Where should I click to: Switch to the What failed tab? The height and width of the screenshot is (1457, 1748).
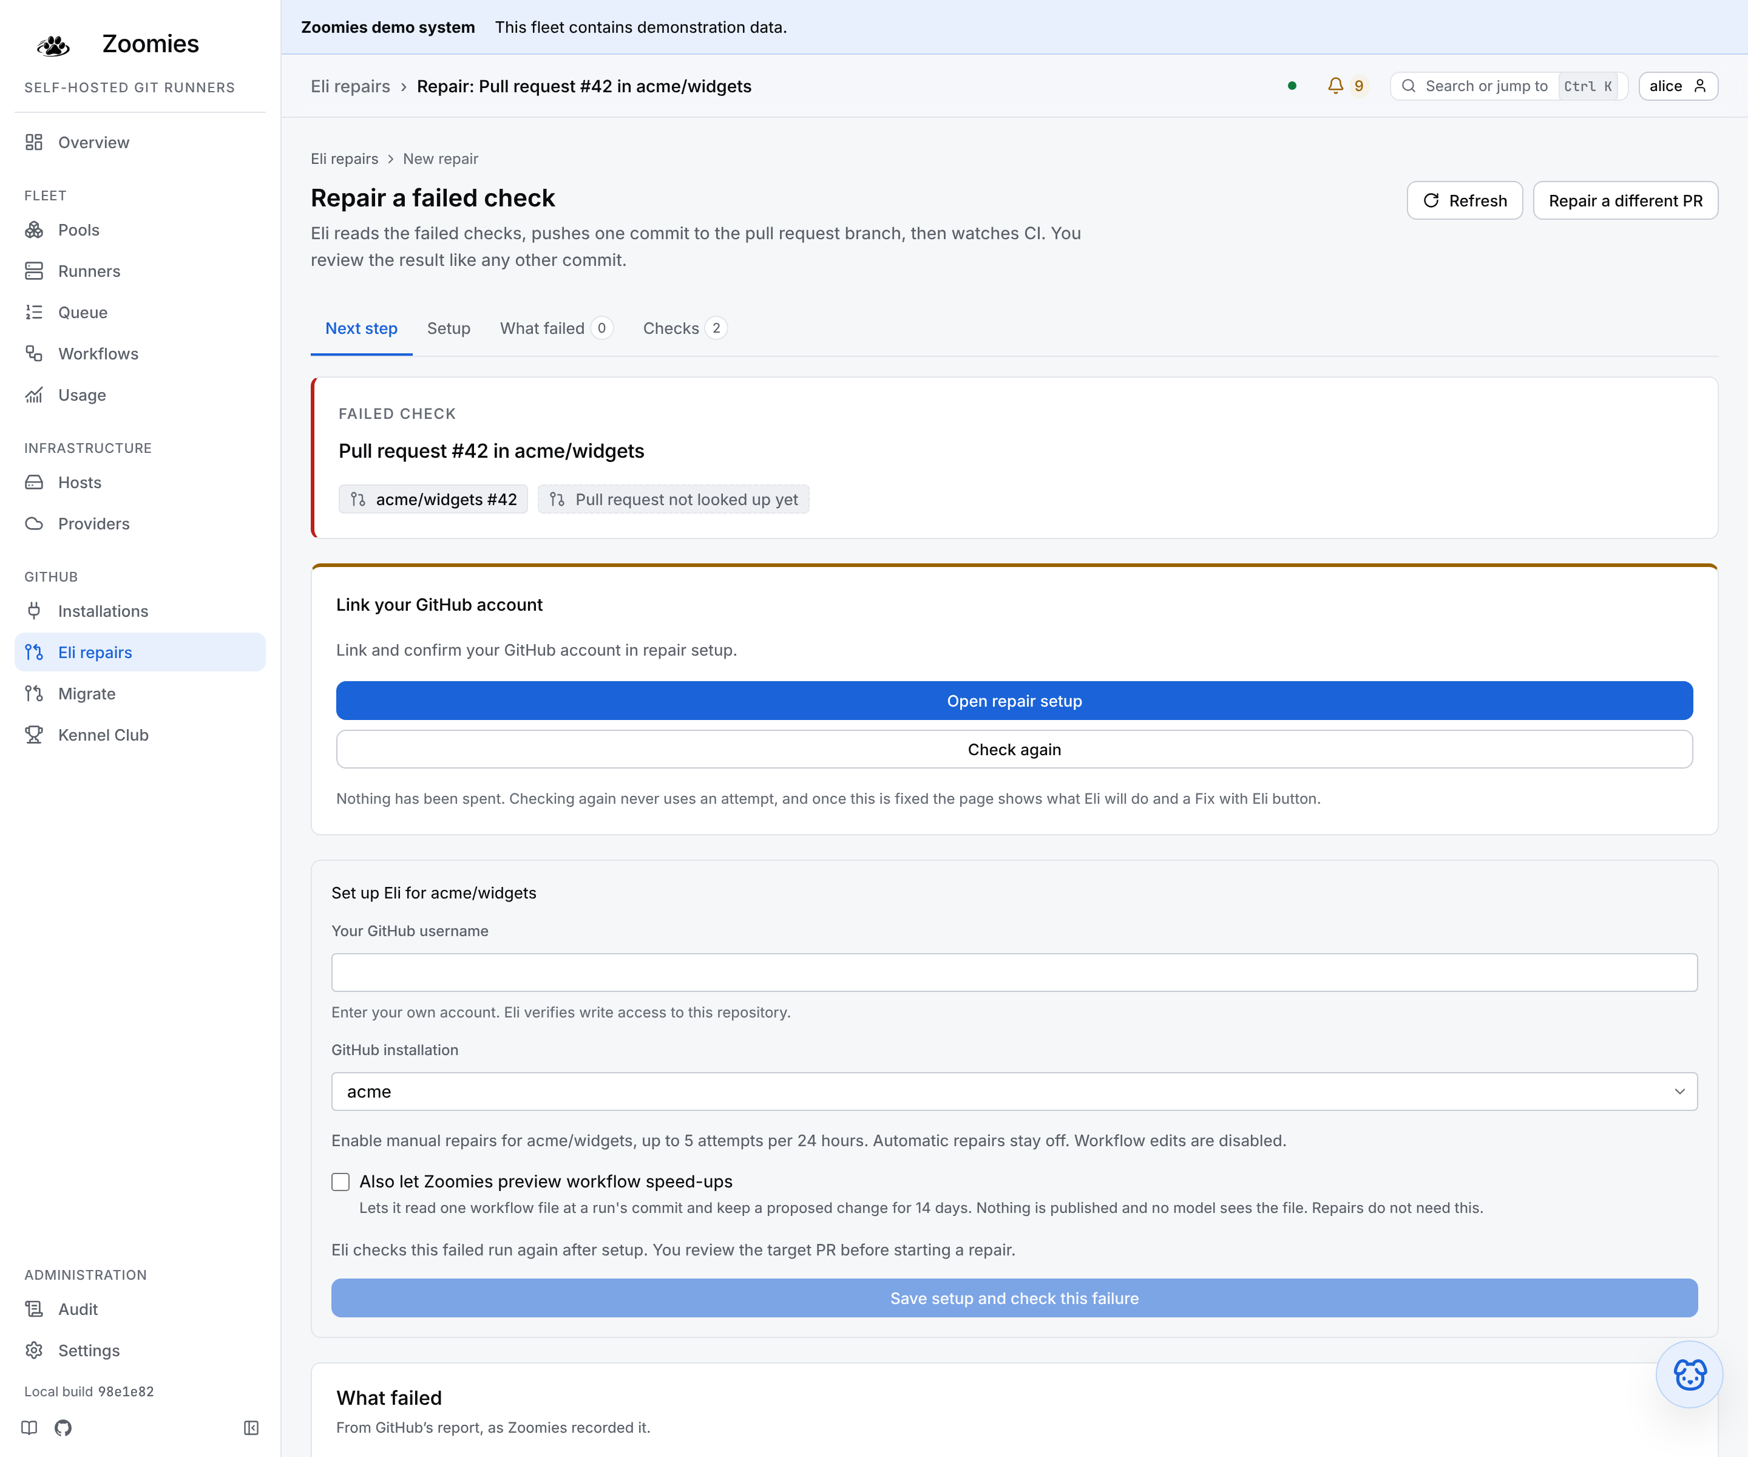click(x=556, y=328)
